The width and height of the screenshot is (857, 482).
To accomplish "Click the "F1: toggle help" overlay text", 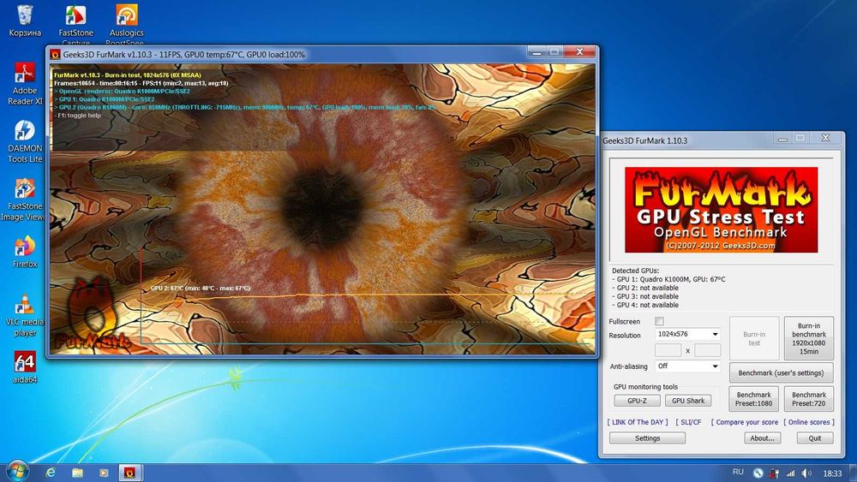I will pos(77,116).
